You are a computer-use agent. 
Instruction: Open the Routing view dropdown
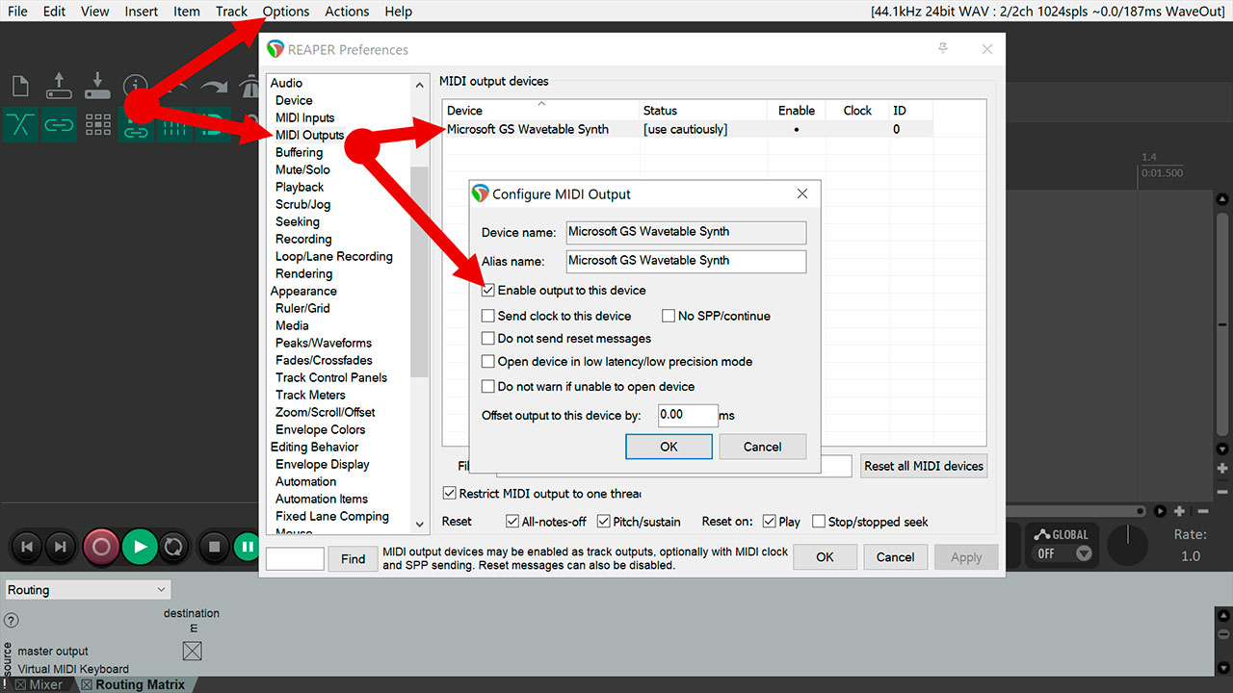pos(87,590)
